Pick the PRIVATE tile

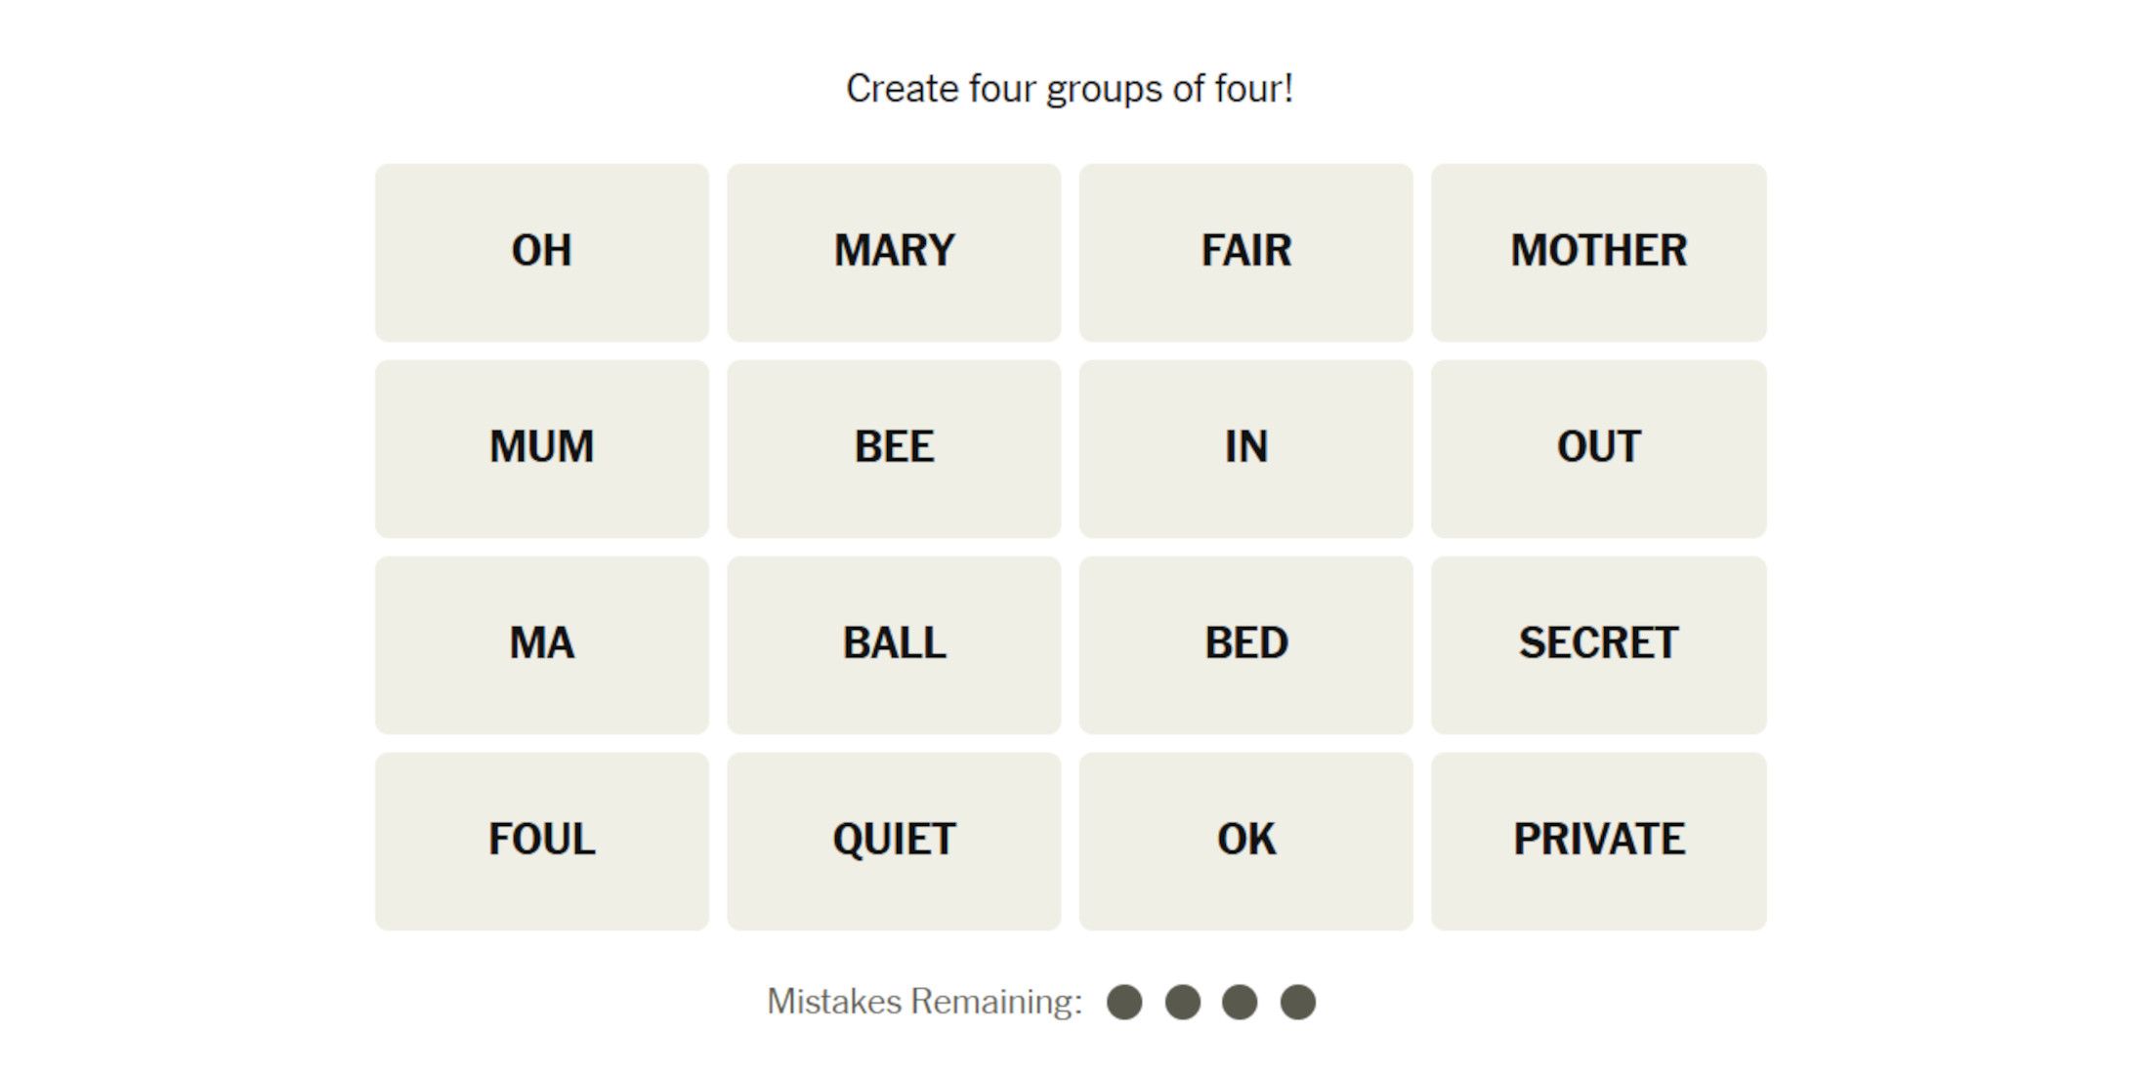pos(1598,841)
